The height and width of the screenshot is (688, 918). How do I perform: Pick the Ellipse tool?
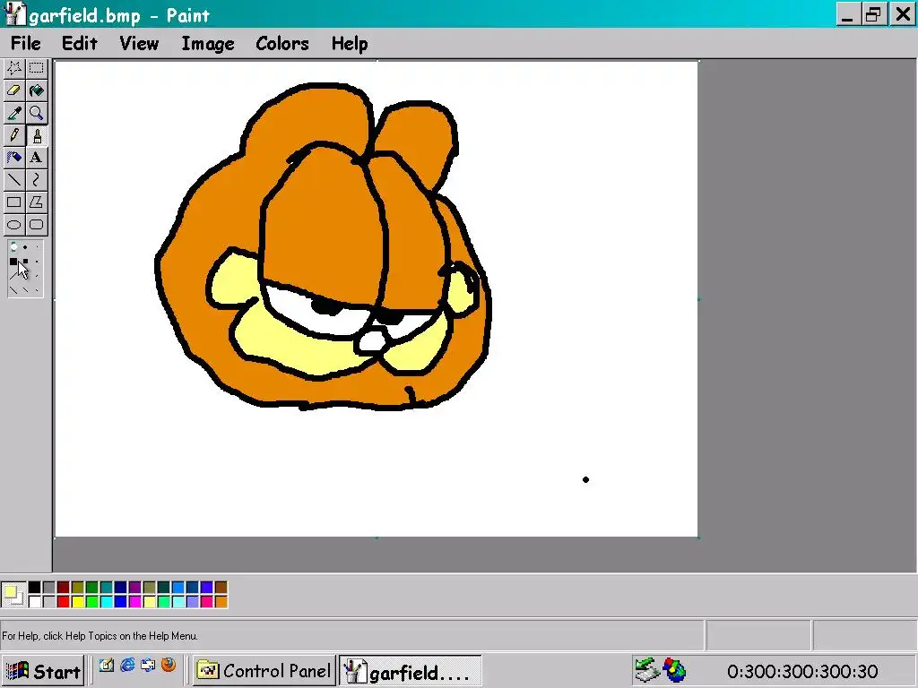(x=14, y=224)
